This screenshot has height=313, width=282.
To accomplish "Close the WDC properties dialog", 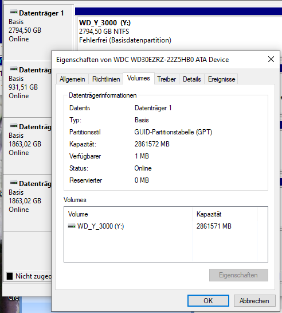I will pyautogui.click(x=271, y=59).
